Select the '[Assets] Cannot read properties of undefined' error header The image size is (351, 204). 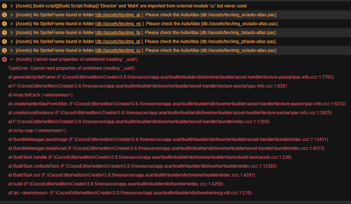[x=77, y=59]
